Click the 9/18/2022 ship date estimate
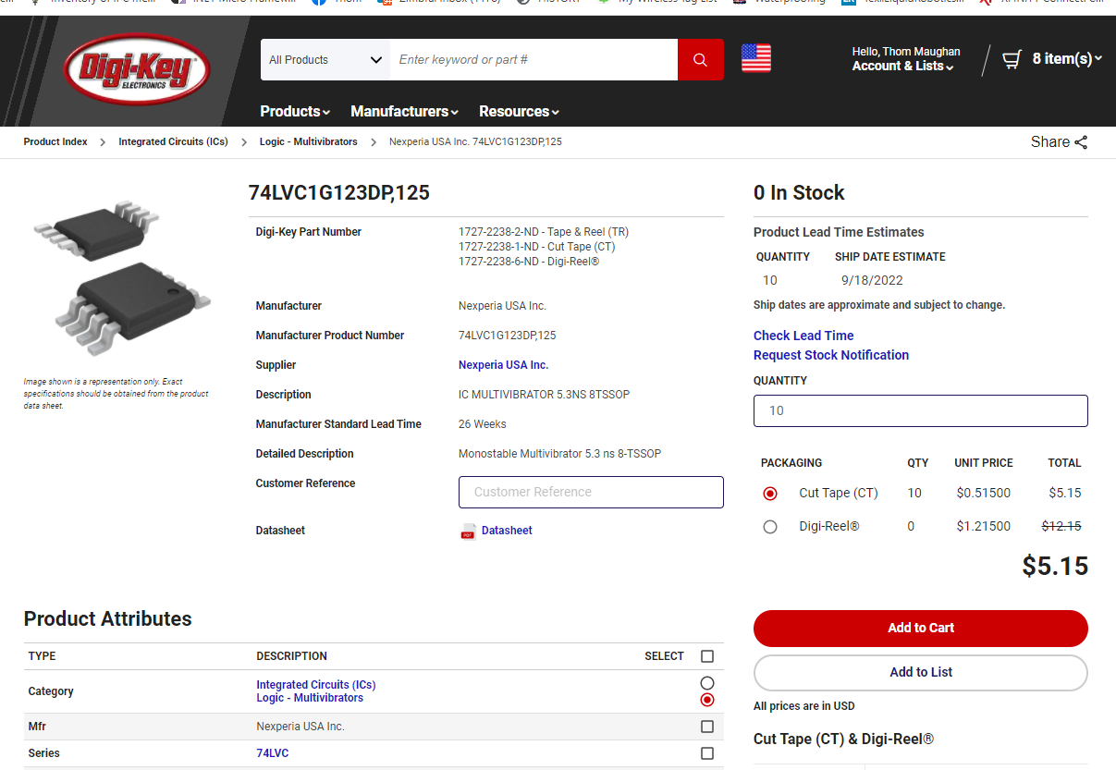The image size is (1116, 770). click(x=872, y=280)
